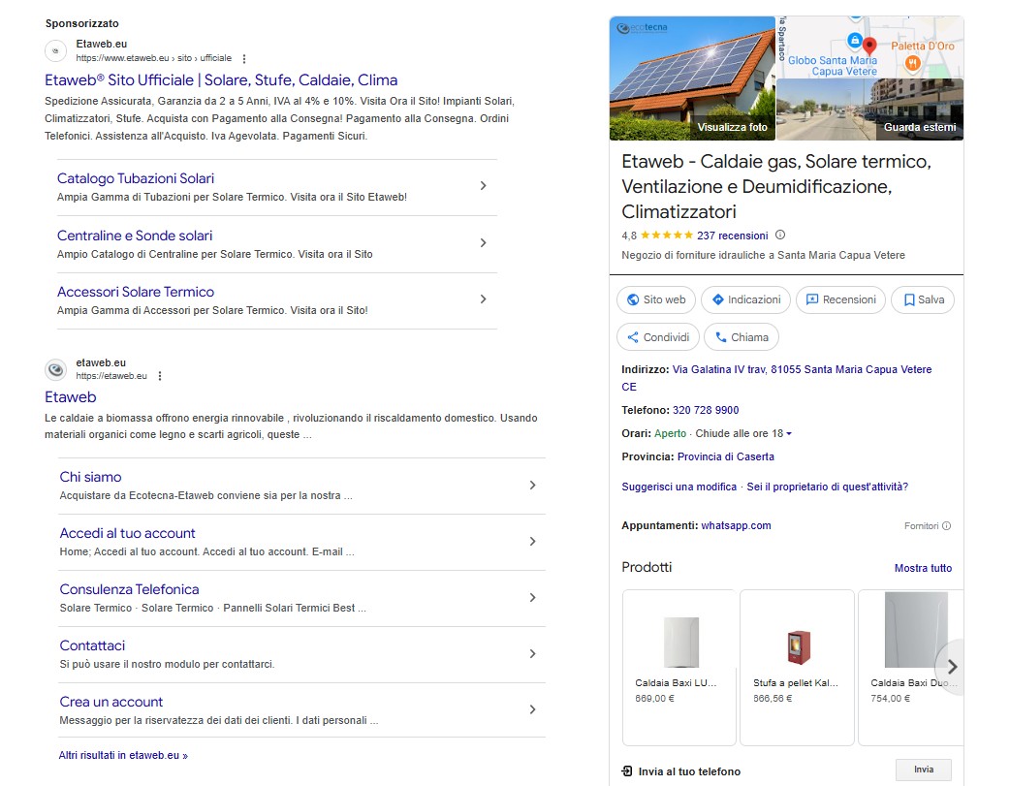Viewport: 1010px width, 786px height.
Task: Click the Invia button
Action: (924, 770)
